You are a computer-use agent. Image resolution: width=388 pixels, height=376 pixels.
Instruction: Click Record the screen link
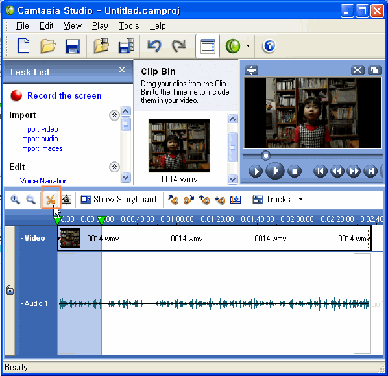tap(64, 96)
